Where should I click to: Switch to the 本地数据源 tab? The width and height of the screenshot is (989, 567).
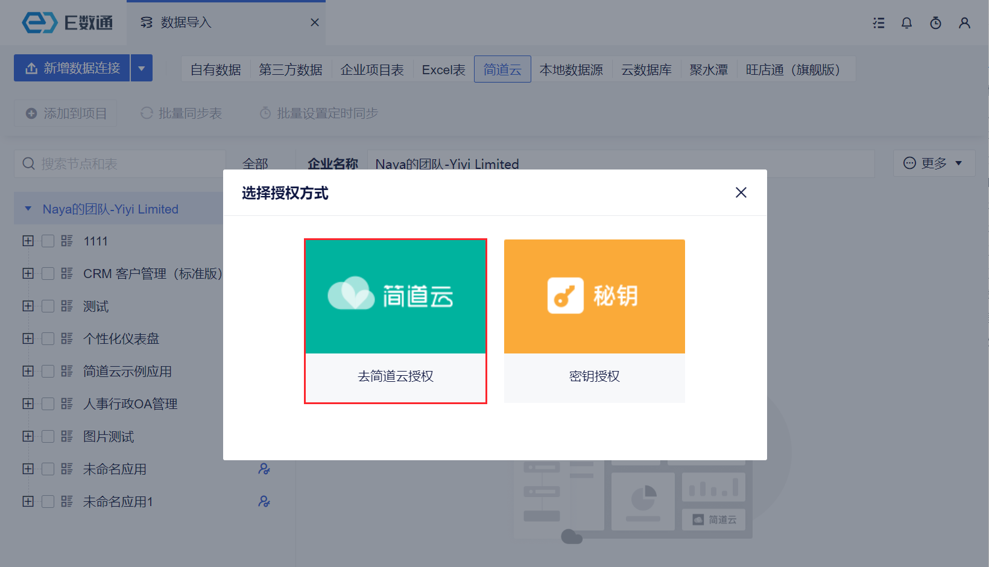[x=571, y=69]
